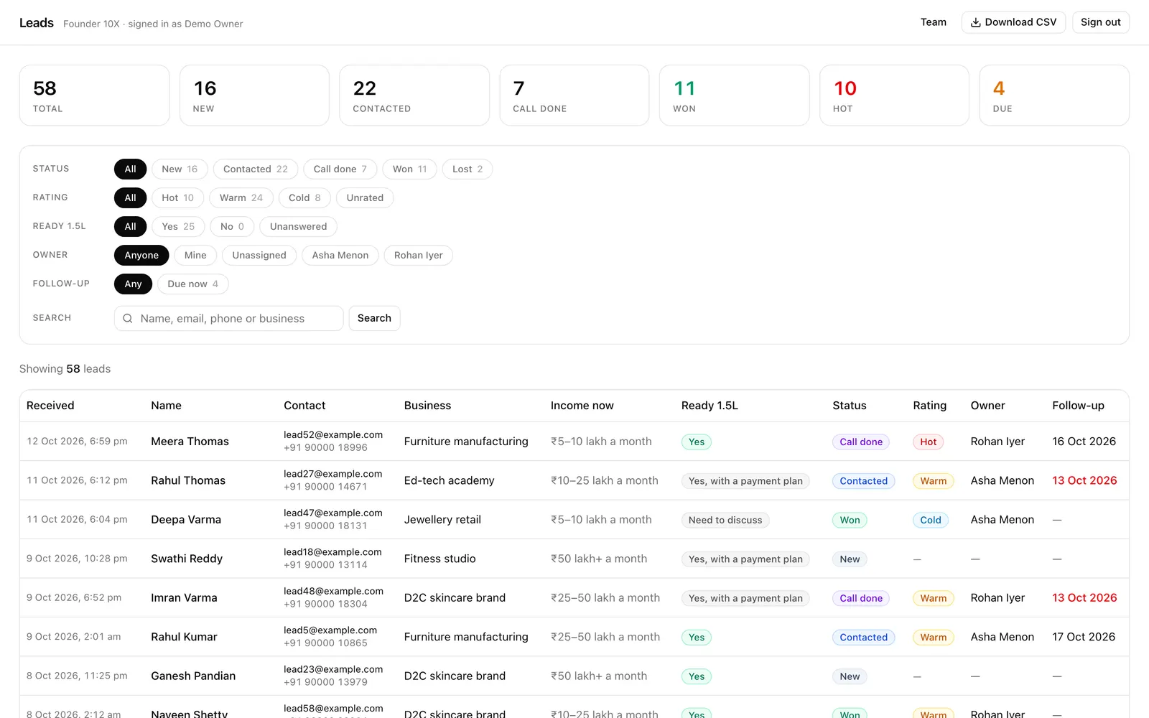Filter Ready 1.5L by No 0

[232, 226]
